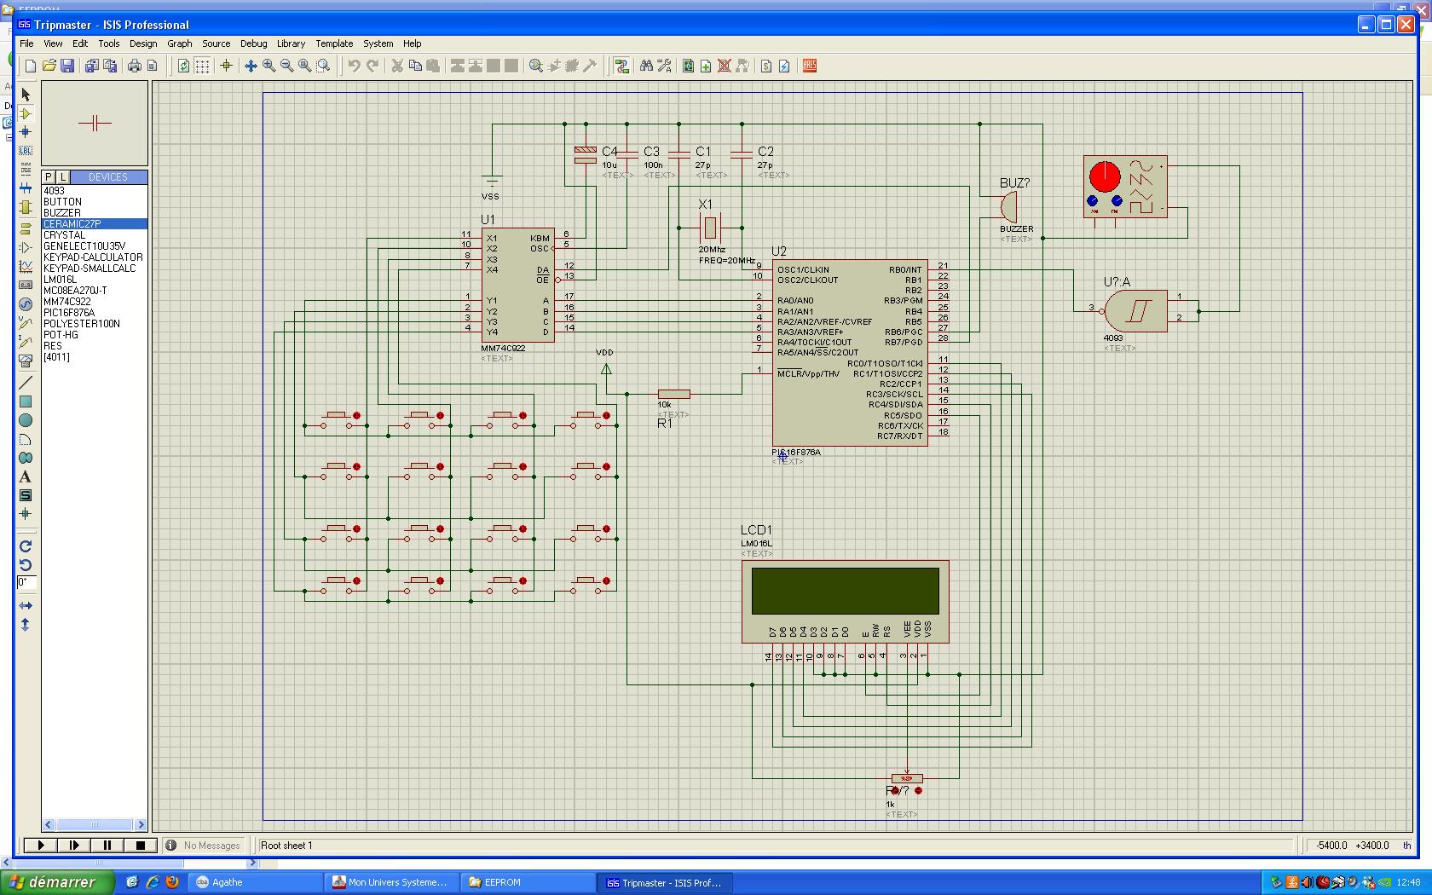
Task: Choose the 2D box drawing tool
Action: [x=26, y=401]
